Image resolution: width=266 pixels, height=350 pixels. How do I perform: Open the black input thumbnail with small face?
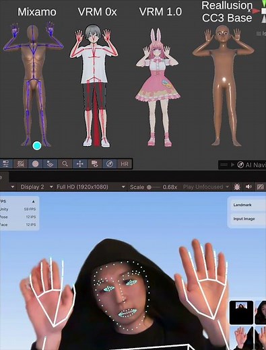click(x=241, y=312)
